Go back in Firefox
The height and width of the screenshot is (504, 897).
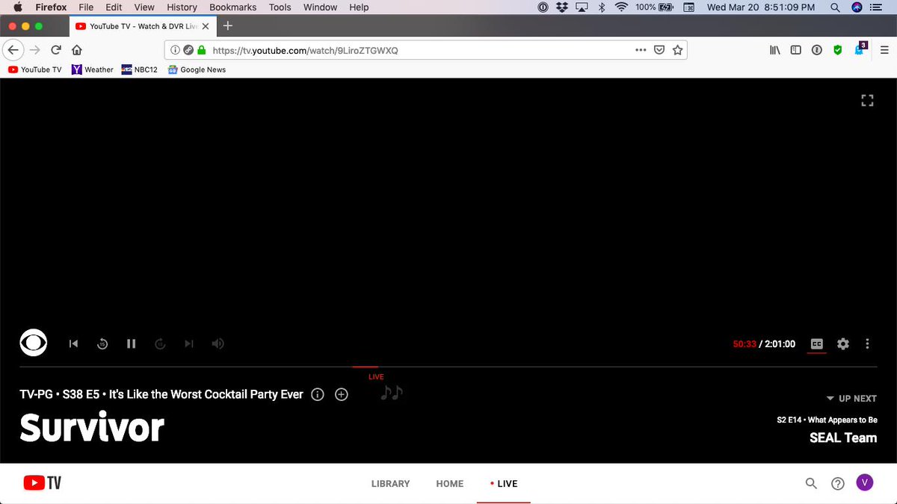coord(13,50)
